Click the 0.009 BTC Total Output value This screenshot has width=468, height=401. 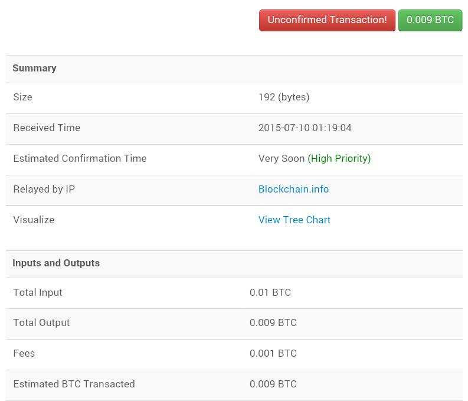273,322
